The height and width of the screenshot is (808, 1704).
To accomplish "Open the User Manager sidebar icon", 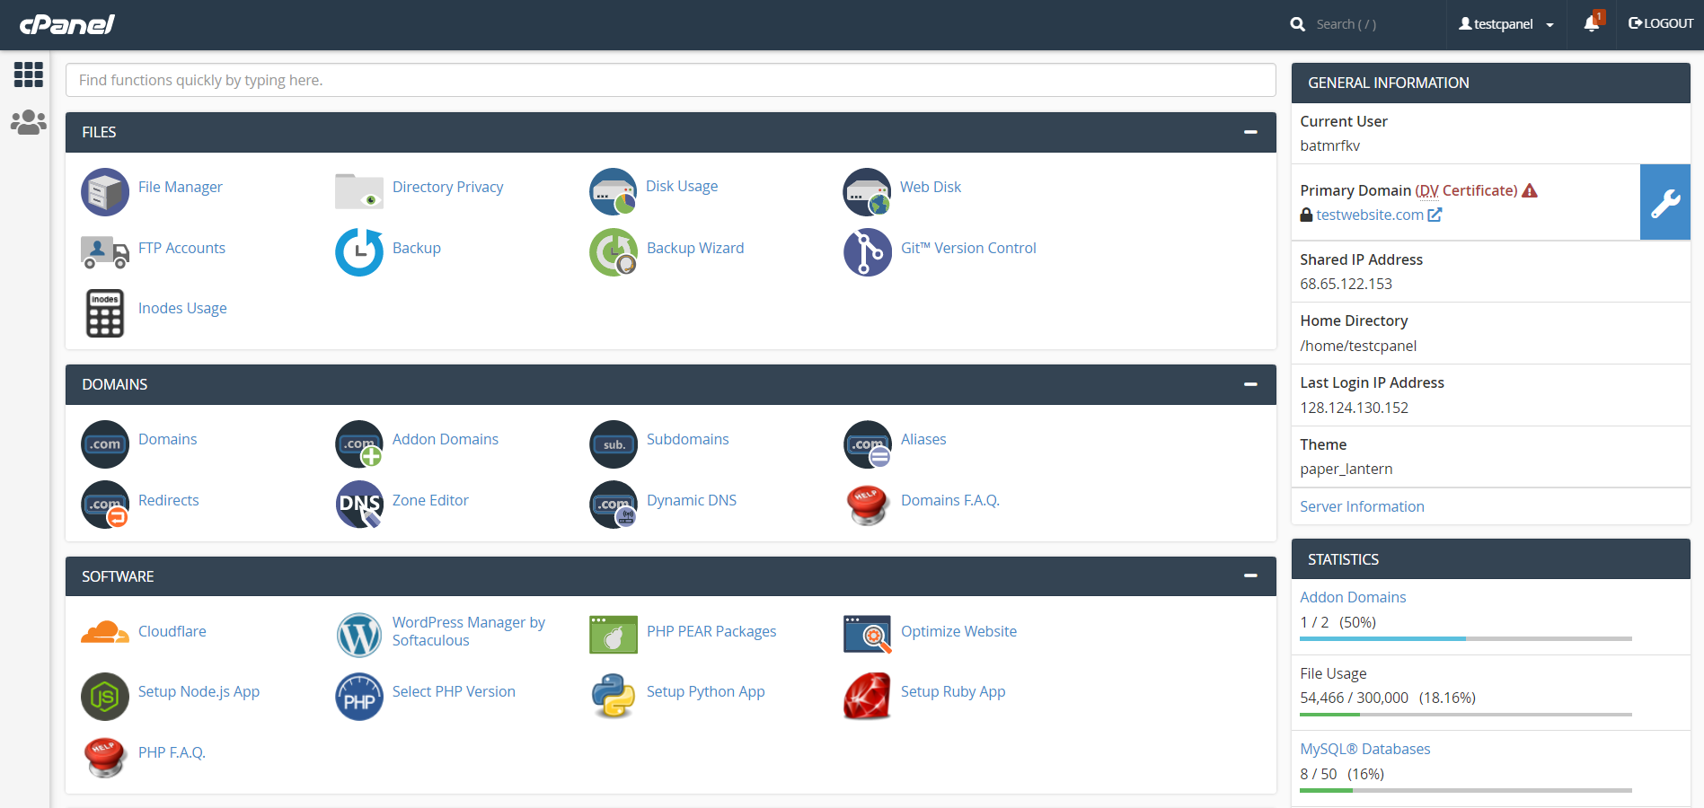I will (28, 122).
